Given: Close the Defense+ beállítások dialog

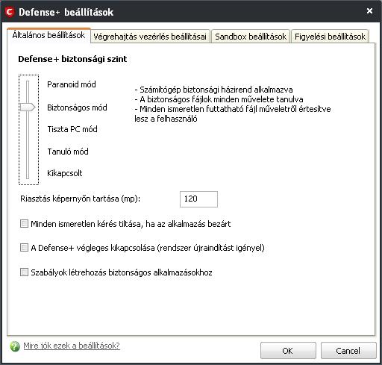Looking at the screenshot, I should pyautogui.click(x=369, y=10).
